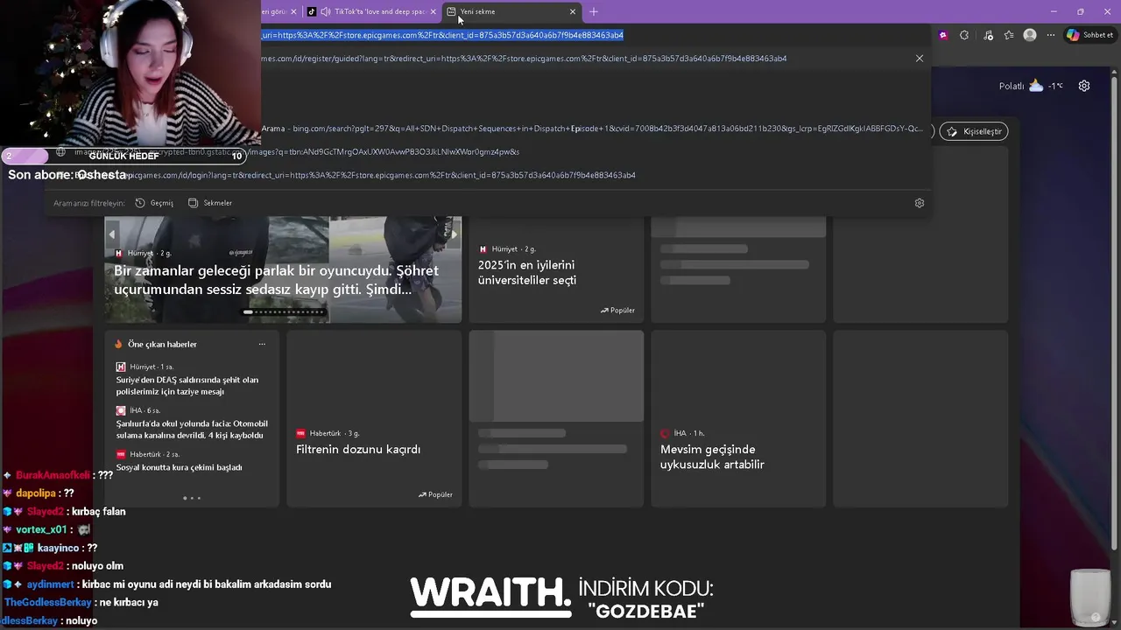This screenshot has height=630, width=1121.
Task: Open the browser extensions puzzle icon
Action: [x=964, y=35]
